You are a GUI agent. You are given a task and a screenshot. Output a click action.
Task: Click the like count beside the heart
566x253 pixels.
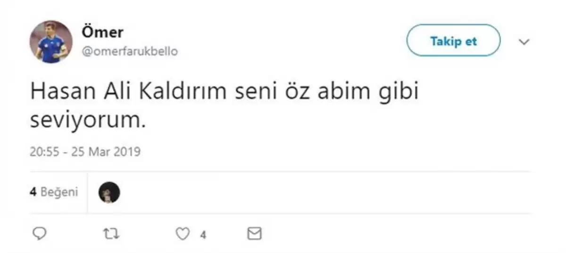click(x=203, y=235)
